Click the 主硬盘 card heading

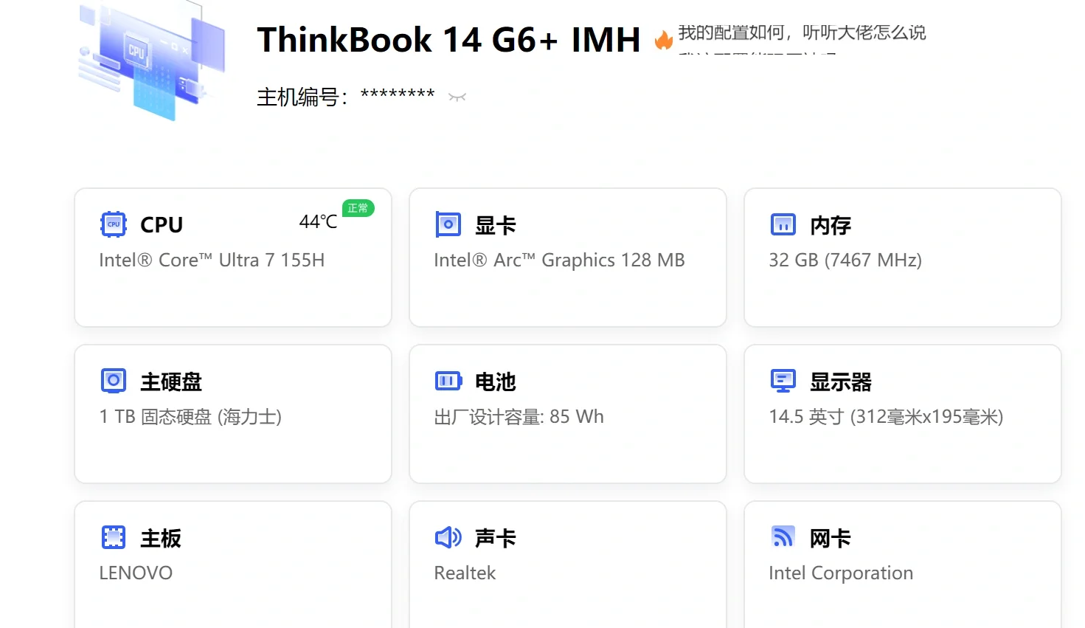tap(171, 382)
